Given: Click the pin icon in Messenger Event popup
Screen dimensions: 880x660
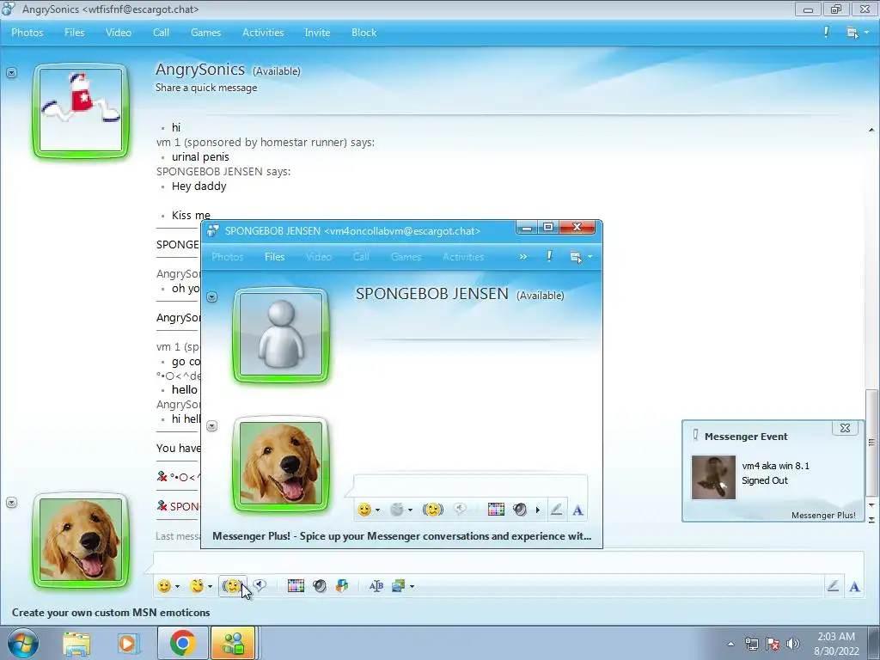Looking at the screenshot, I should (x=695, y=435).
